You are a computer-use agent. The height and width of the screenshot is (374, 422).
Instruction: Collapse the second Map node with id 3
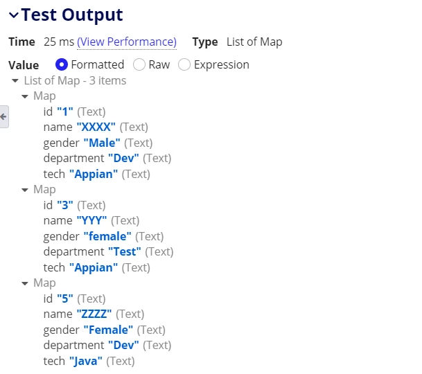[x=25, y=190]
